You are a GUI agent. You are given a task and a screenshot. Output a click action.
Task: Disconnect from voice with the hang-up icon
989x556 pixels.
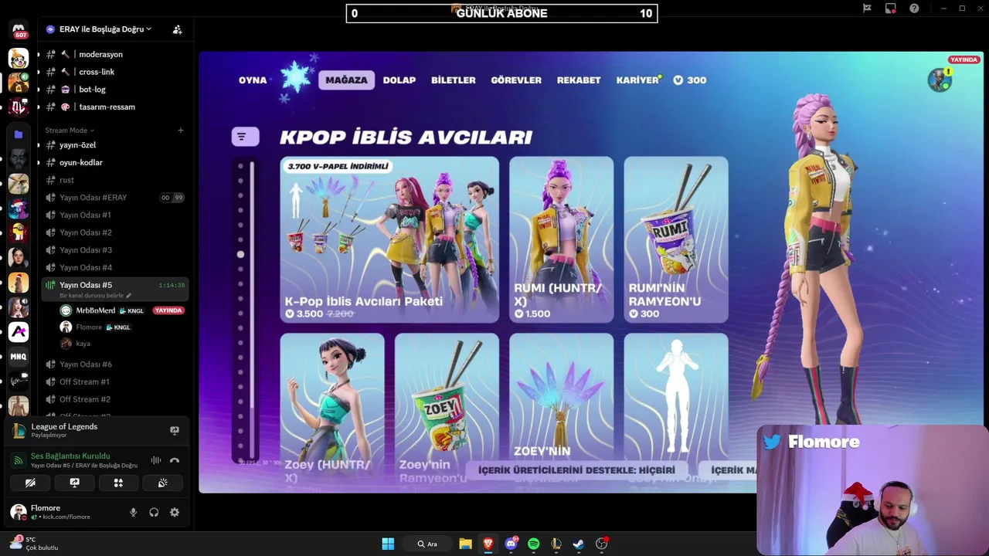[x=175, y=460]
